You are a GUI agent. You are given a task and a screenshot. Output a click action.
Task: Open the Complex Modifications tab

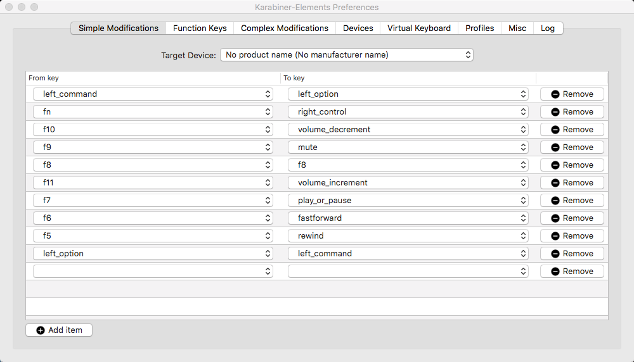click(x=284, y=28)
